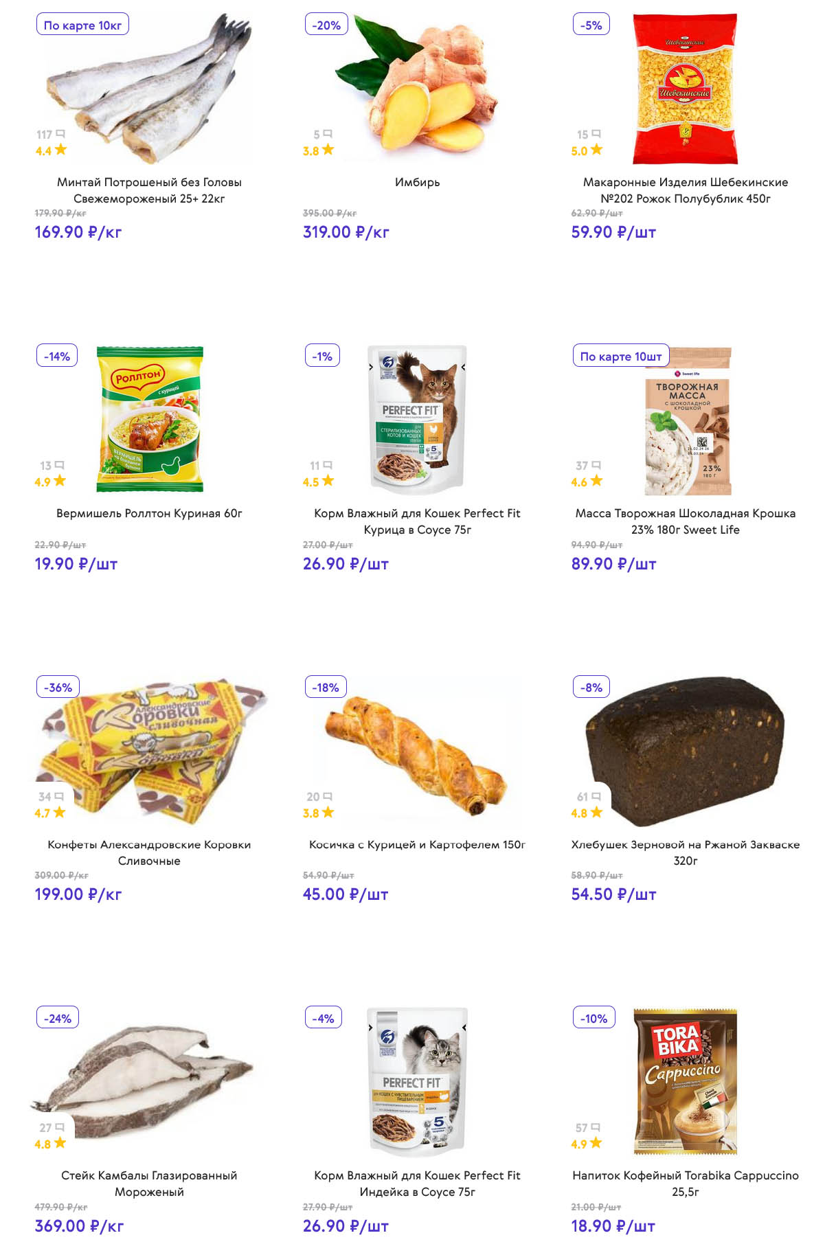825x1255 pixels.
Task: Open Стейк Камбалы Глазированный title link
Action: point(149,1183)
